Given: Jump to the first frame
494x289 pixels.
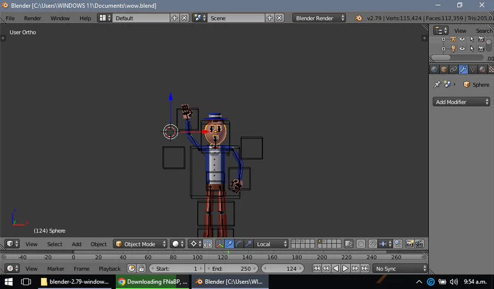Looking at the screenshot, I should click(x=317, y=269).
